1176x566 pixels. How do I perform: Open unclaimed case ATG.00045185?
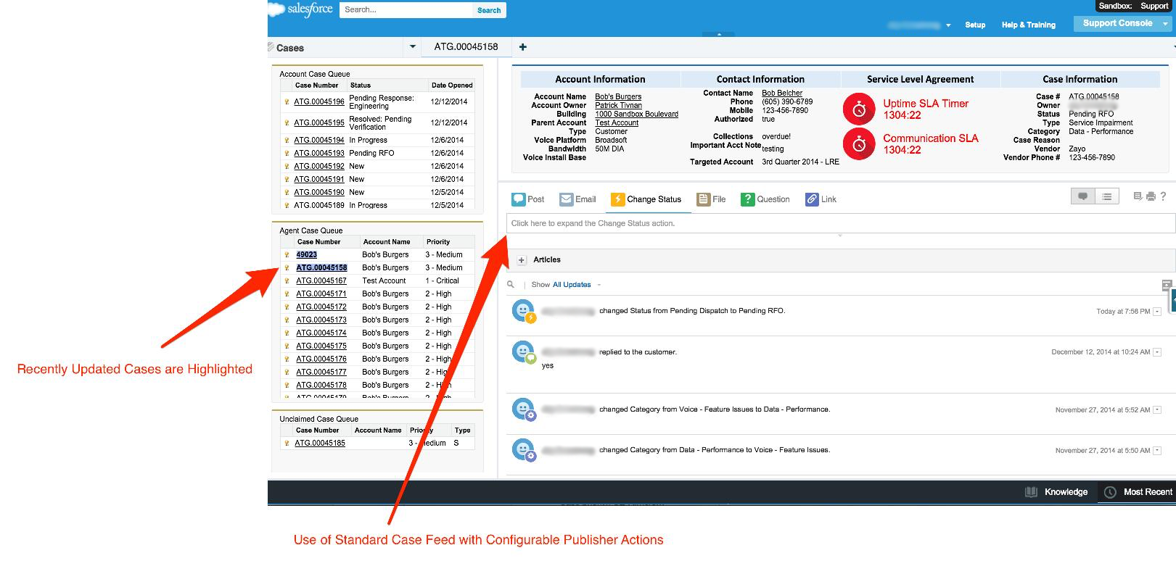click(x=320, y=444)
